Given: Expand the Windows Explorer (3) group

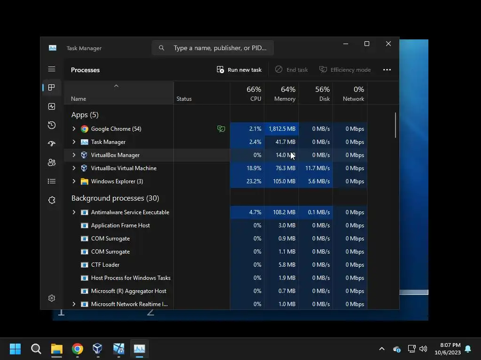Looking at the screenshot, I should point(74,181).
